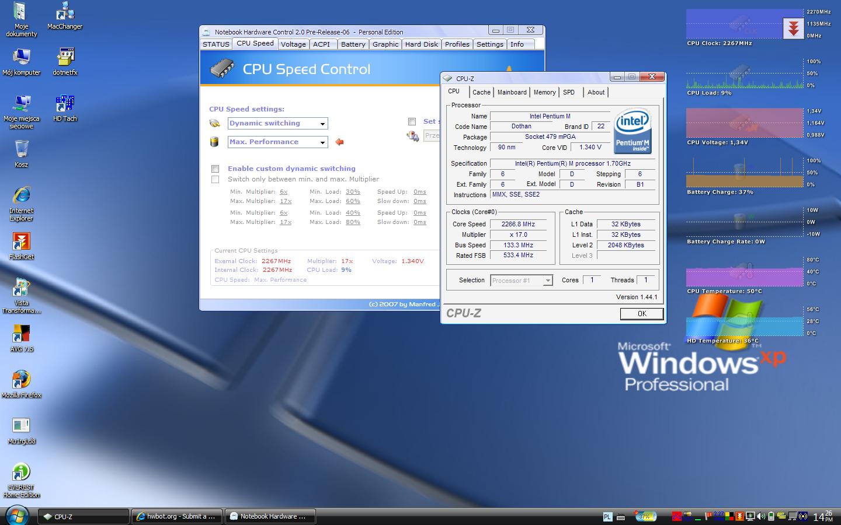Click the red down-arrow widget icon
The height and width of the screenshot is (525, 841).
pyautogui.click(x=793, y=29)
